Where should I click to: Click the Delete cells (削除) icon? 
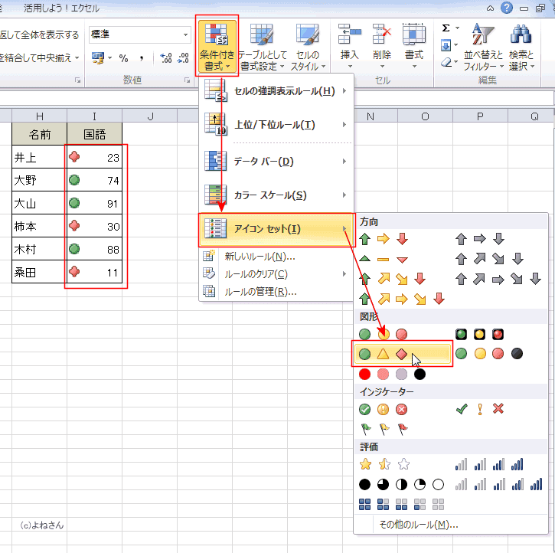pyautogui.click(x=381, y=34)
